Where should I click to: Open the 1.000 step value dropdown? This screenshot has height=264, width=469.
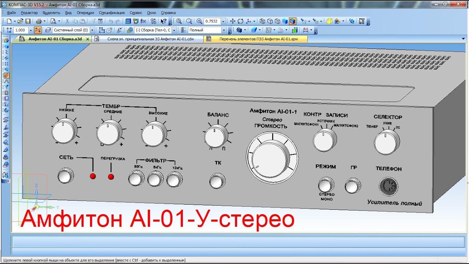tap(31, 30)
